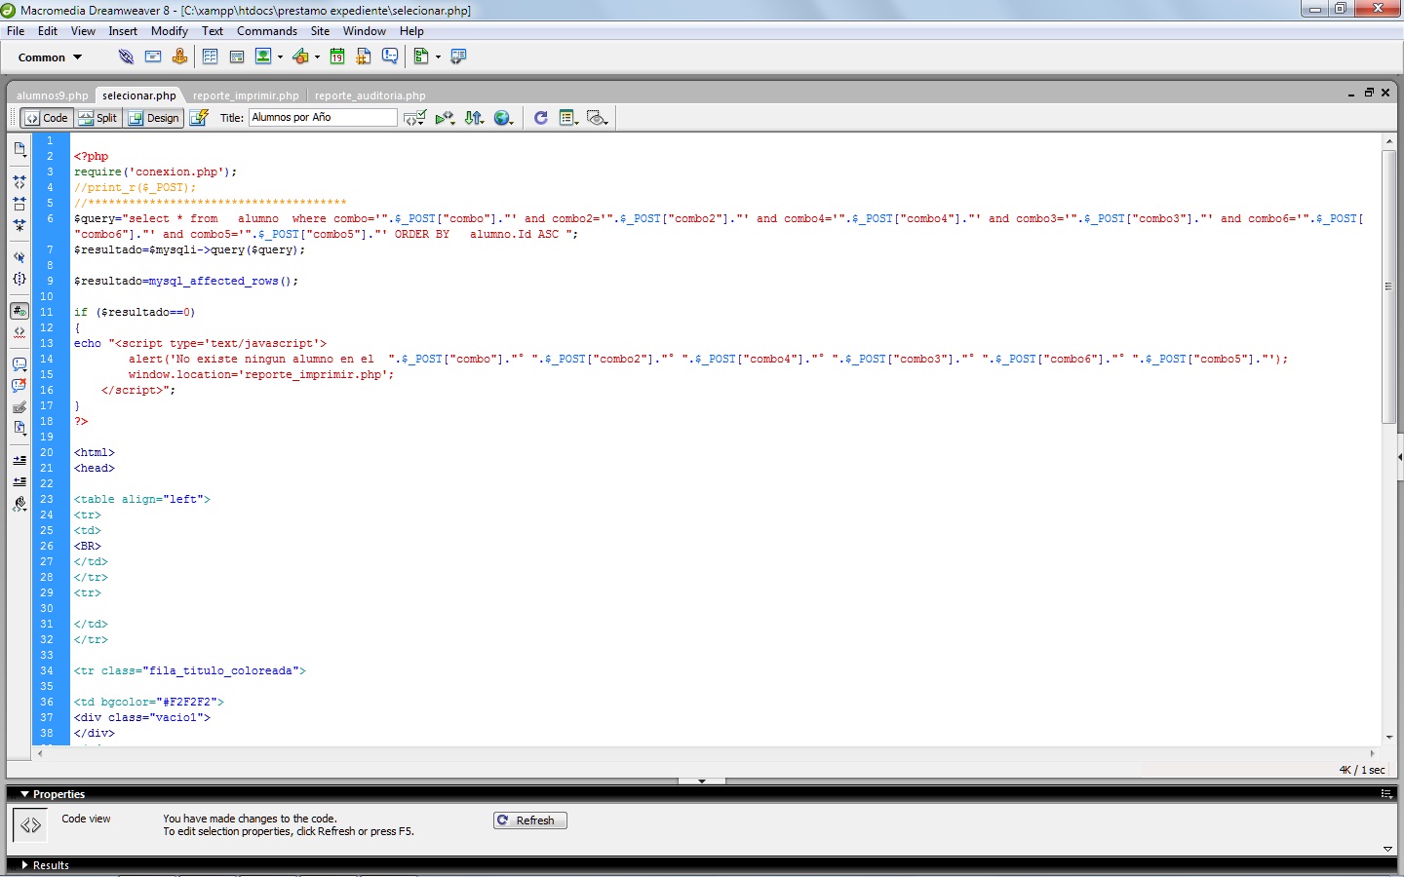The width and height of the screenshot is (1404, 877).
Task: Insert a Hyperlink from the Common toolbar
Action: tap(126, 57)
